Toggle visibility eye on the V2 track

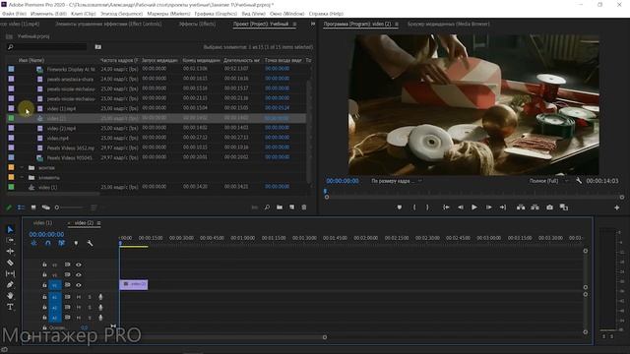click(x=79, y=275)
